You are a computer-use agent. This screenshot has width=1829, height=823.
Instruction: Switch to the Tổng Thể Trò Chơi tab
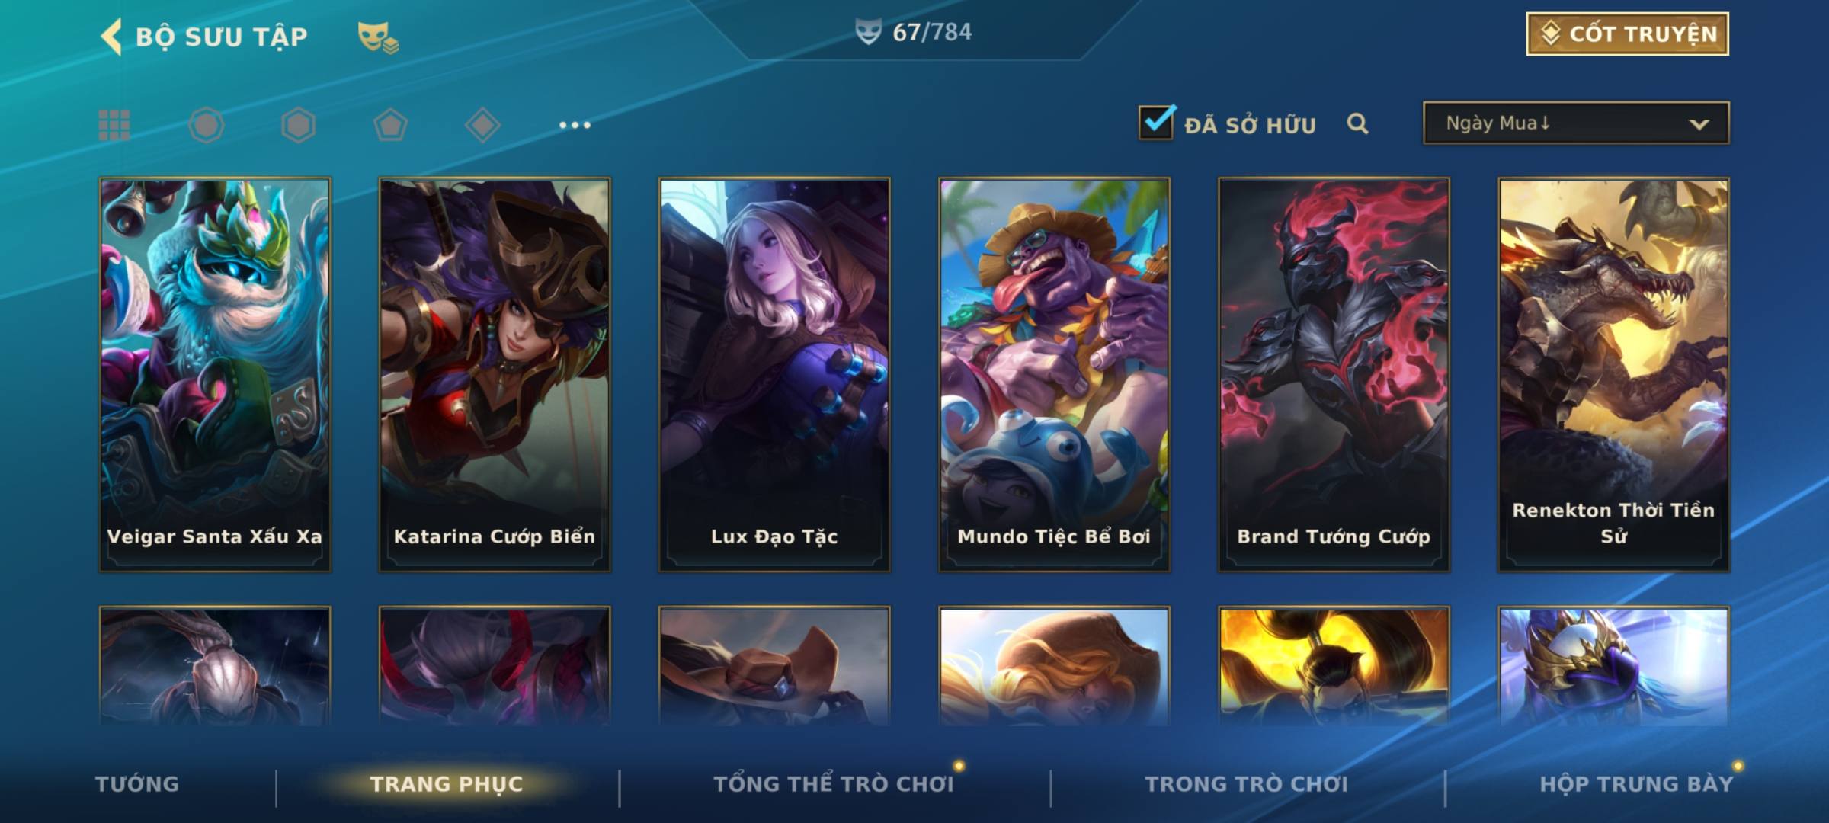coord(834,784)
